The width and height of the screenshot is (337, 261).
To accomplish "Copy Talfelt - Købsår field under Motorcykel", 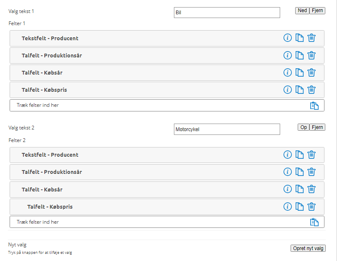I will click(299, 189).
